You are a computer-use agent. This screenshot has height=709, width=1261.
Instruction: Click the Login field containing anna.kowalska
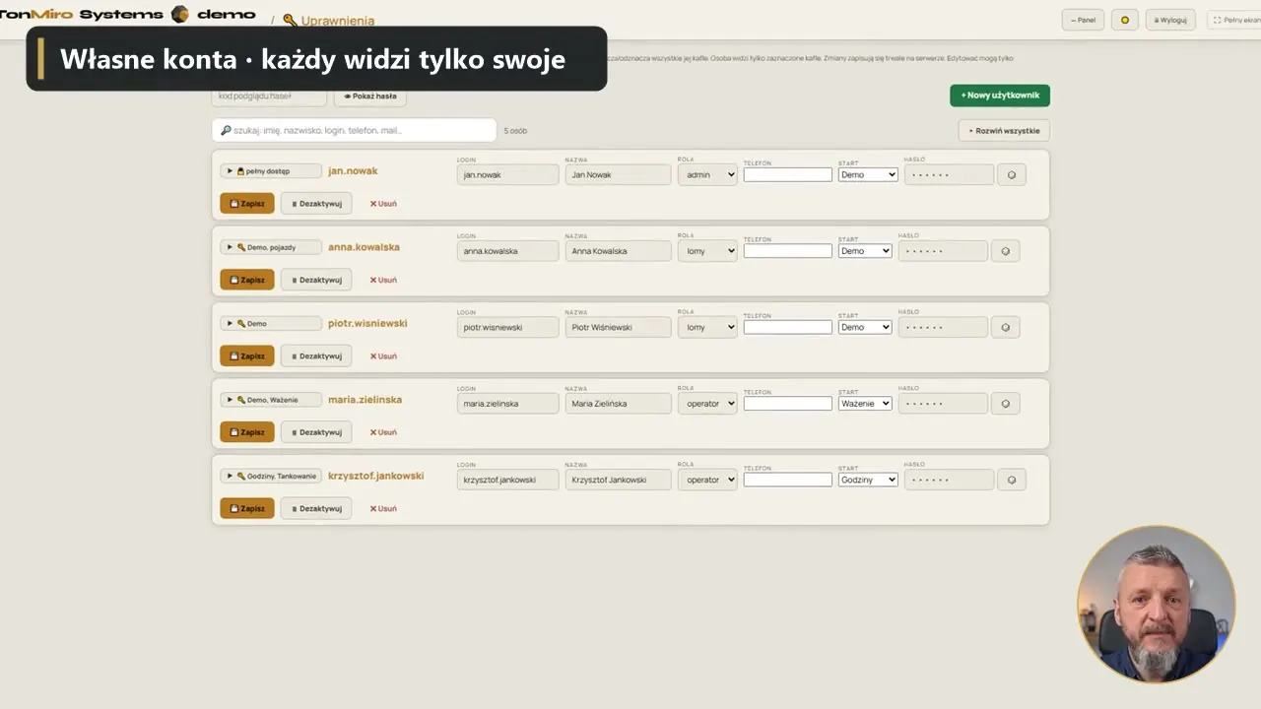[x=508, y=251]
